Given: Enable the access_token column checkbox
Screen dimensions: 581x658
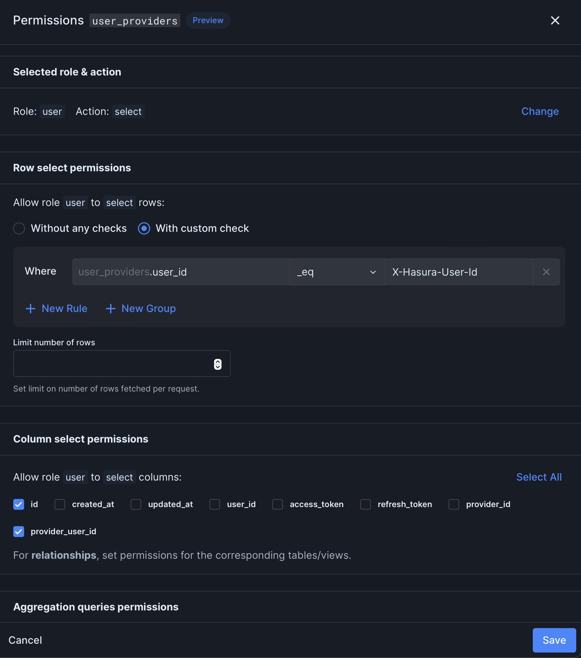Looking at the screenshot, I should [277, 504].
